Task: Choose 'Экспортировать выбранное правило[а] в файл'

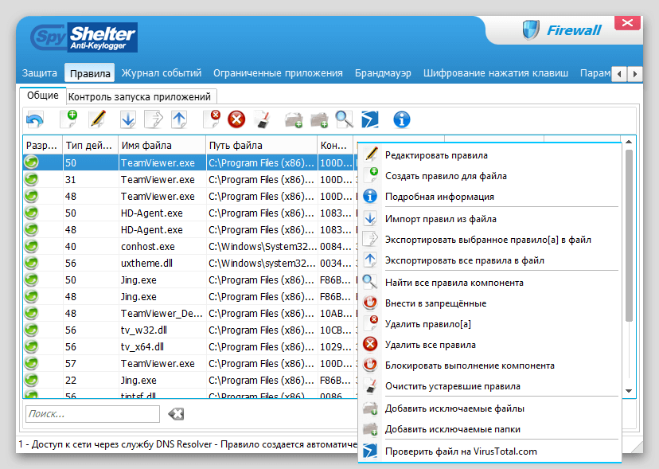Action: coord(489,240)
